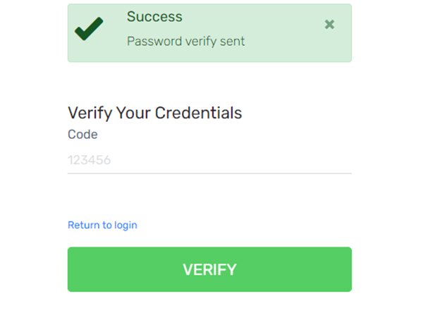Image resolution: width=423 pixels, height=320 pixels.
Task: Dismiss the Success alert with the X
Action: pyautogui.click(x=329, y=25)
